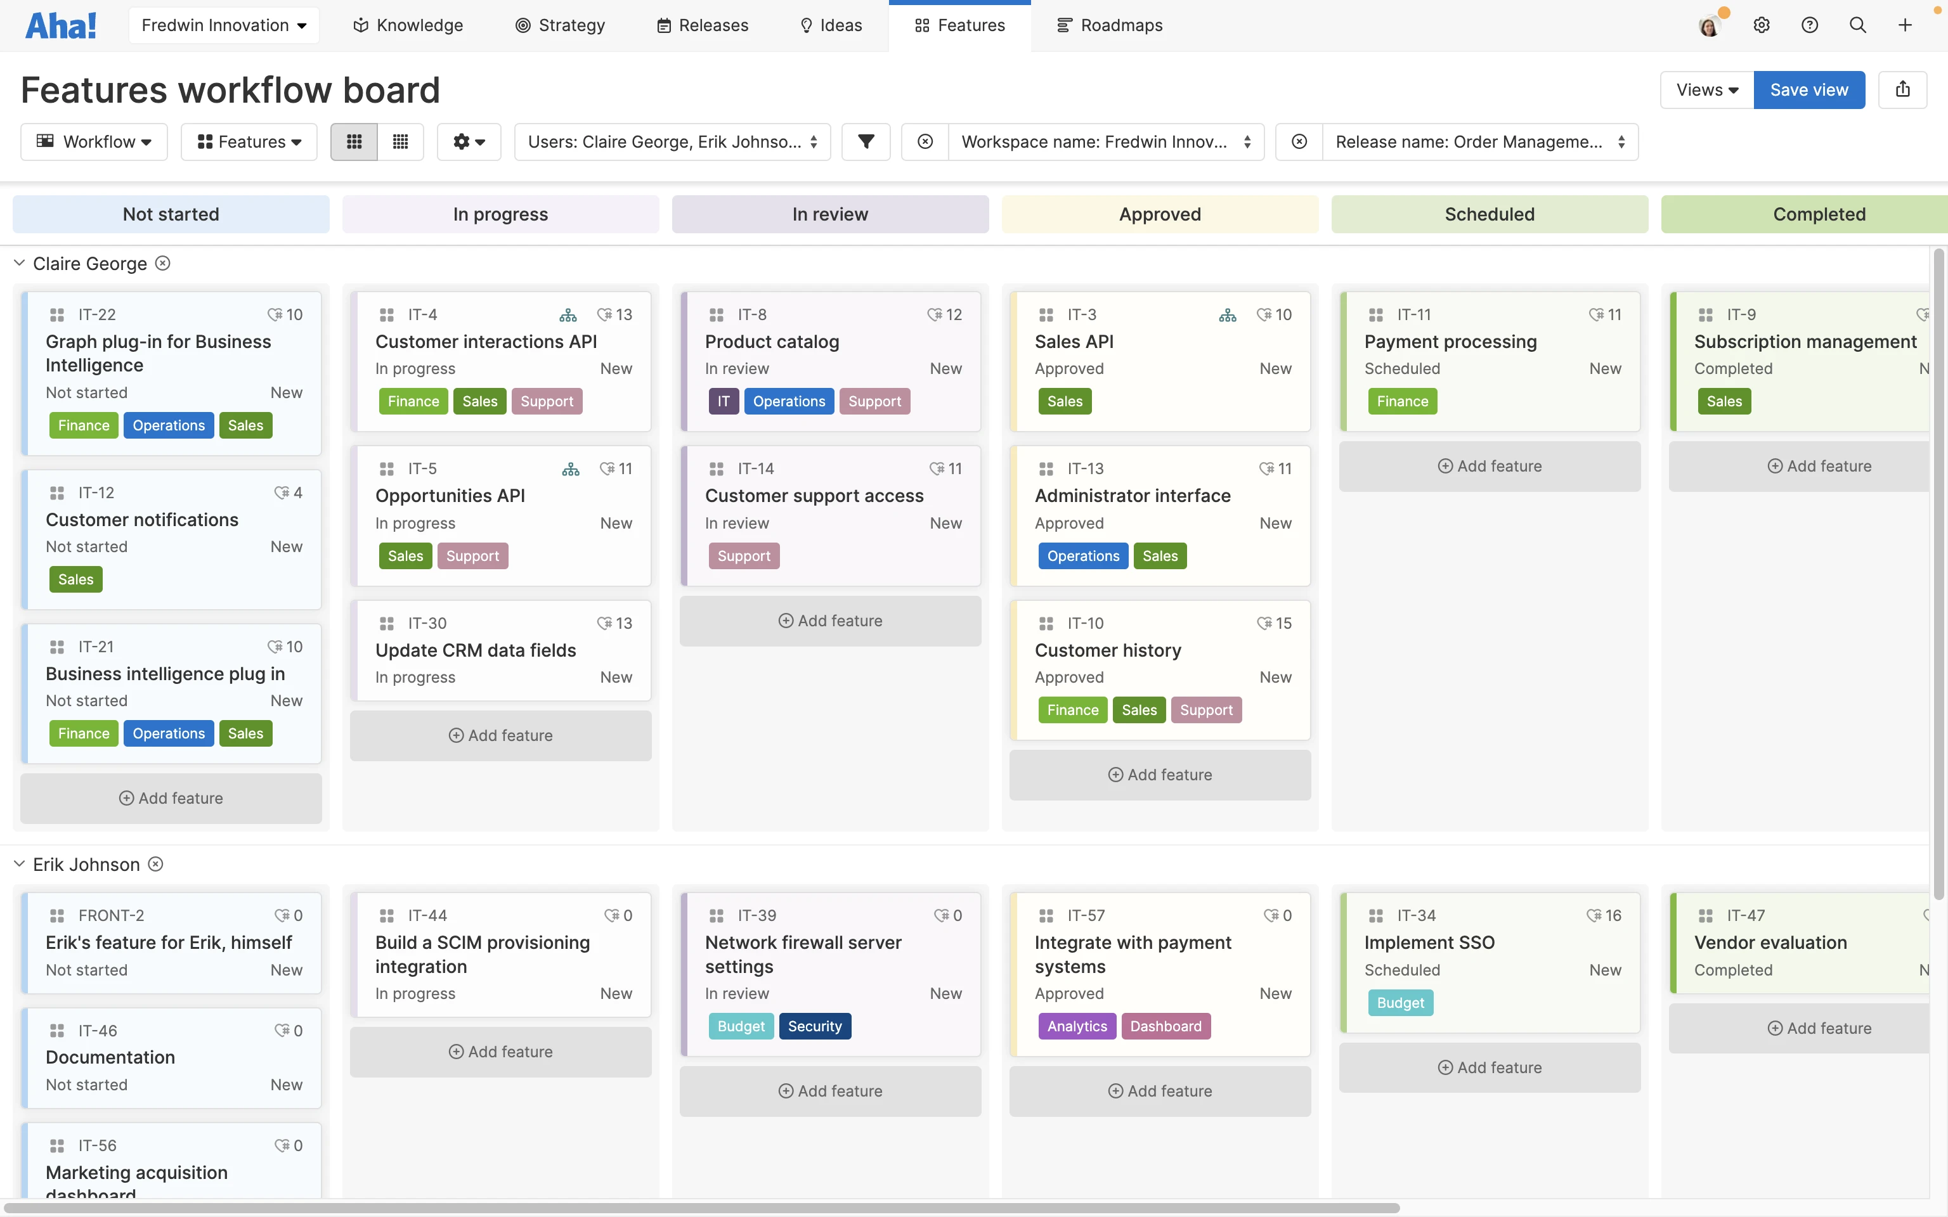Click the quick add plus icon
The height and width of the screenshot is (1217, 1948).
pos(1906,25)
